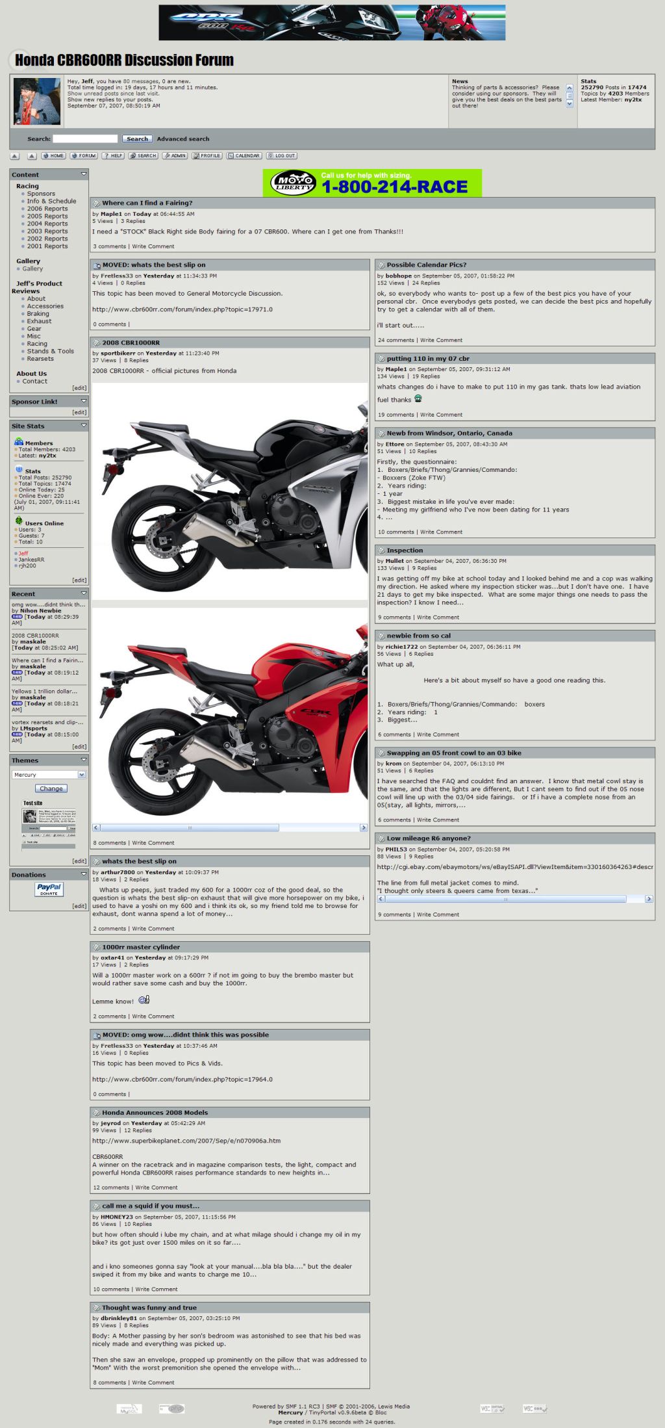This screenshot has height=1428, width=665.
Task: Click the horizontal scrollbar under the CBR1000RR images
Action: coord(230,827)
